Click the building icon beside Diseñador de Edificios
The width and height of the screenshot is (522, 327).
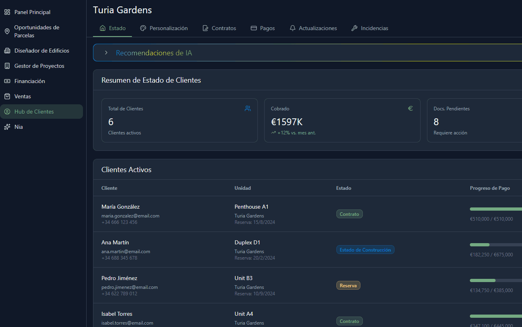click(x=7, y=51)
